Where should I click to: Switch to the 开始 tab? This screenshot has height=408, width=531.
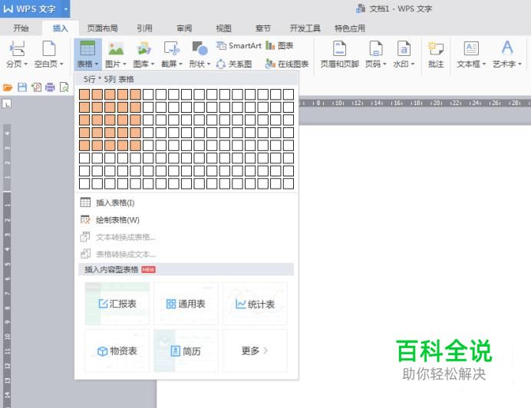click(21, 28)
